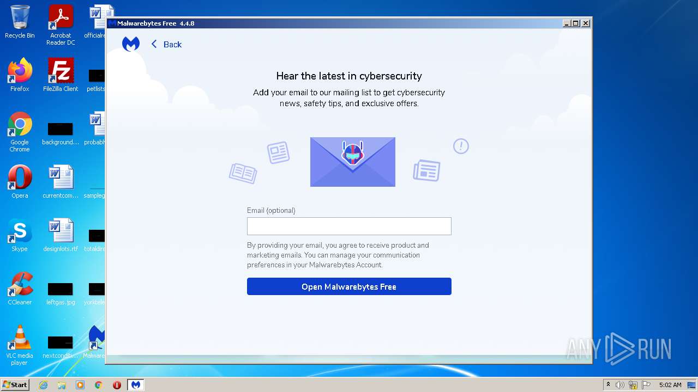Click the 5:02 AM system clock

[x=670, y=385]
